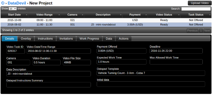
Task: Click the Deadline field
Action: click(x=176, y=51)
